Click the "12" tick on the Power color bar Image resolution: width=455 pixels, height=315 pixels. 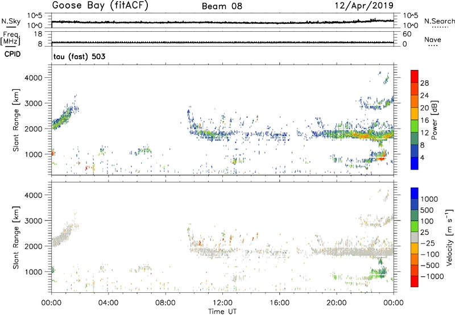click(424, 133)
